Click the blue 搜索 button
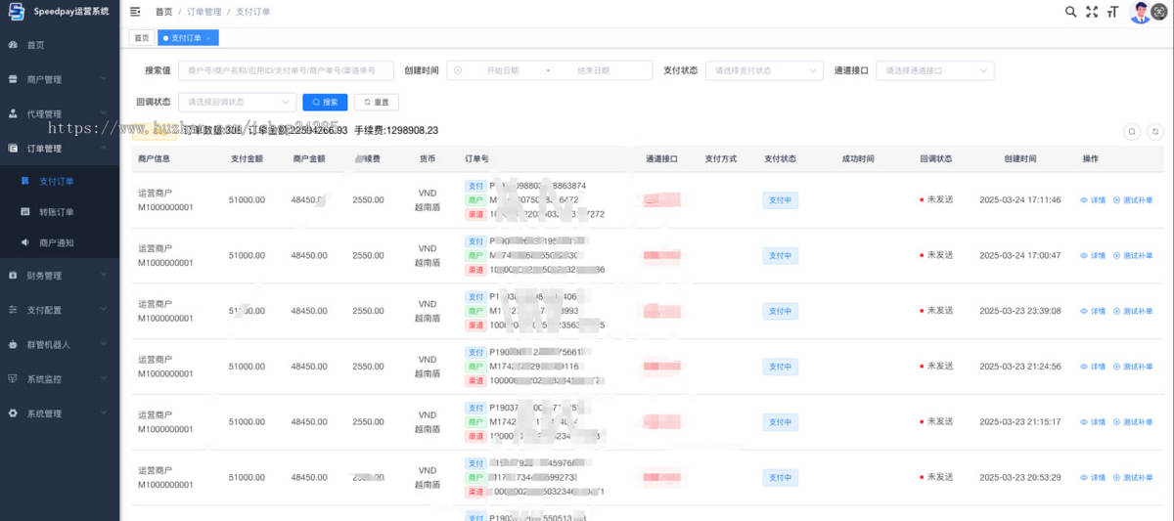Image resolution: width=1174 pixels, height=521 pixels. point(325,102)
